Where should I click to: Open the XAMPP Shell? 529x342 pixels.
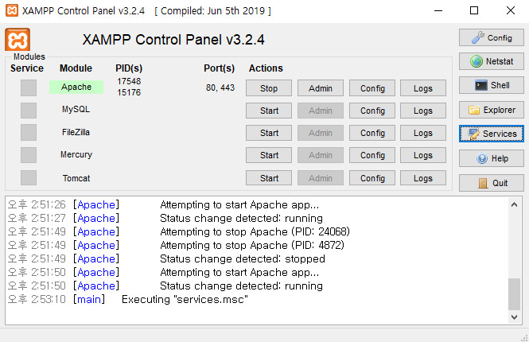(492, 85)
